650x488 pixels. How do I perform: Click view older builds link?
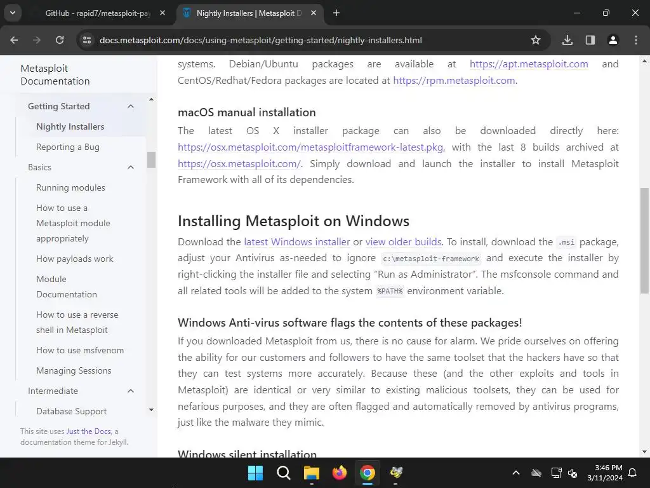[403, 242]
